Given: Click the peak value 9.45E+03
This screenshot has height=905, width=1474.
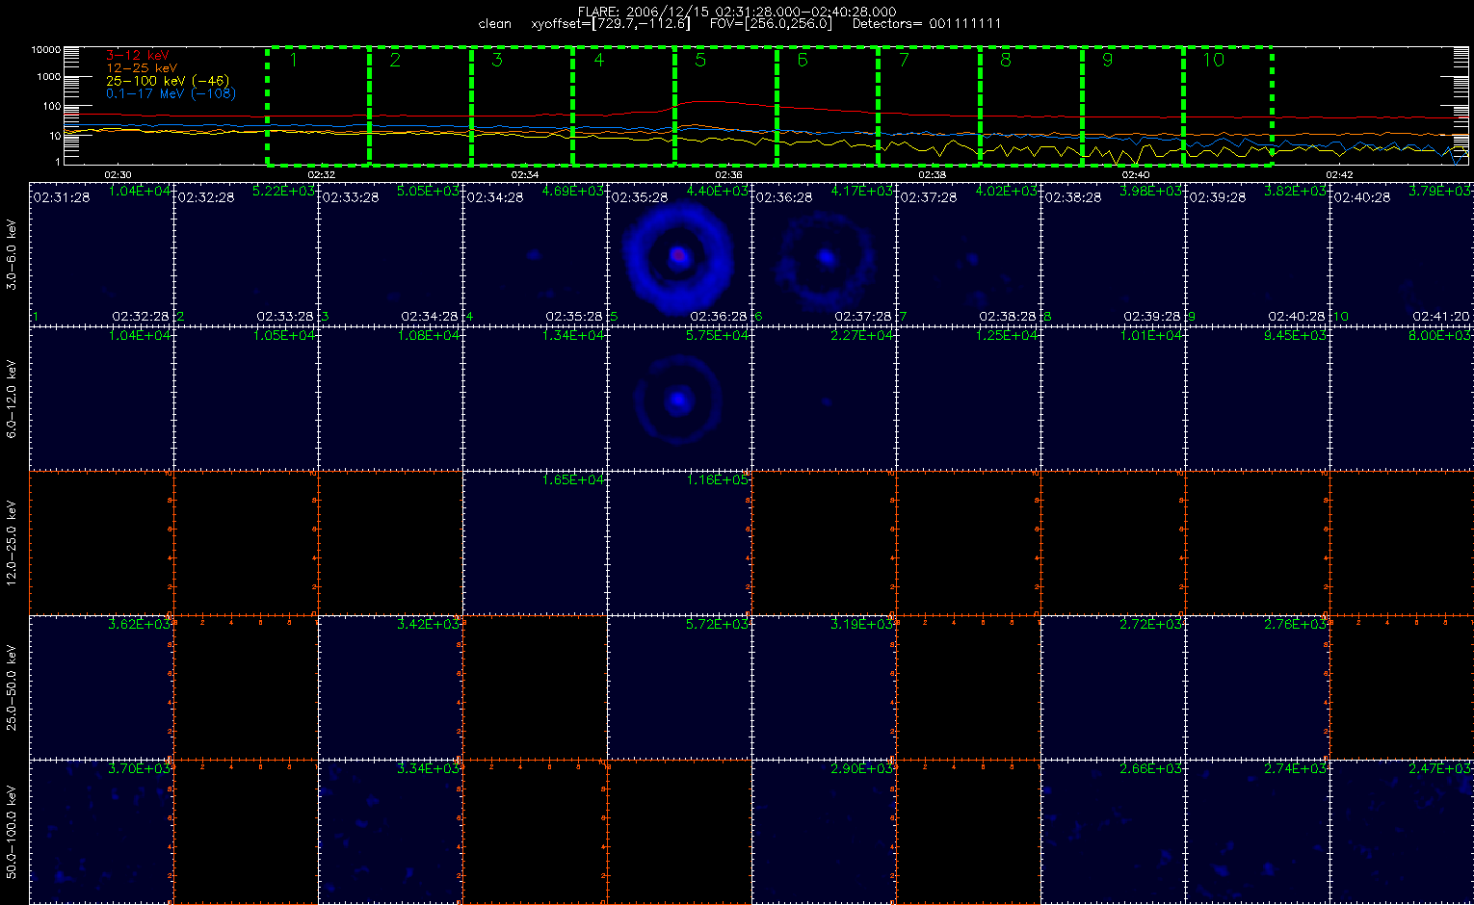Looking at the screenshot, I should coord(1296,336).
